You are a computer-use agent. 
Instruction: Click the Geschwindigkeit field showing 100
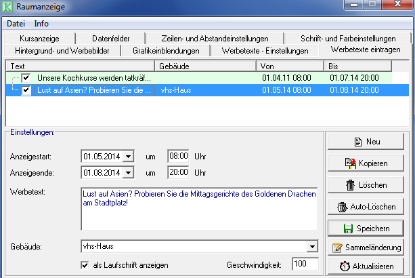(305, 264)
